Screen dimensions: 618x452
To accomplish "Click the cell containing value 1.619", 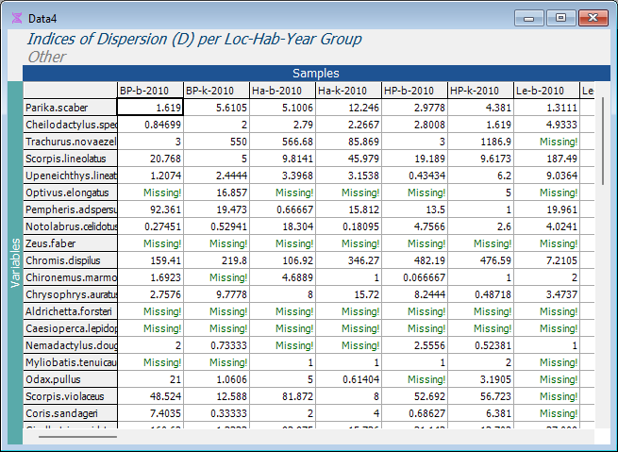I will pyautogui.click(x=150, y=108).
